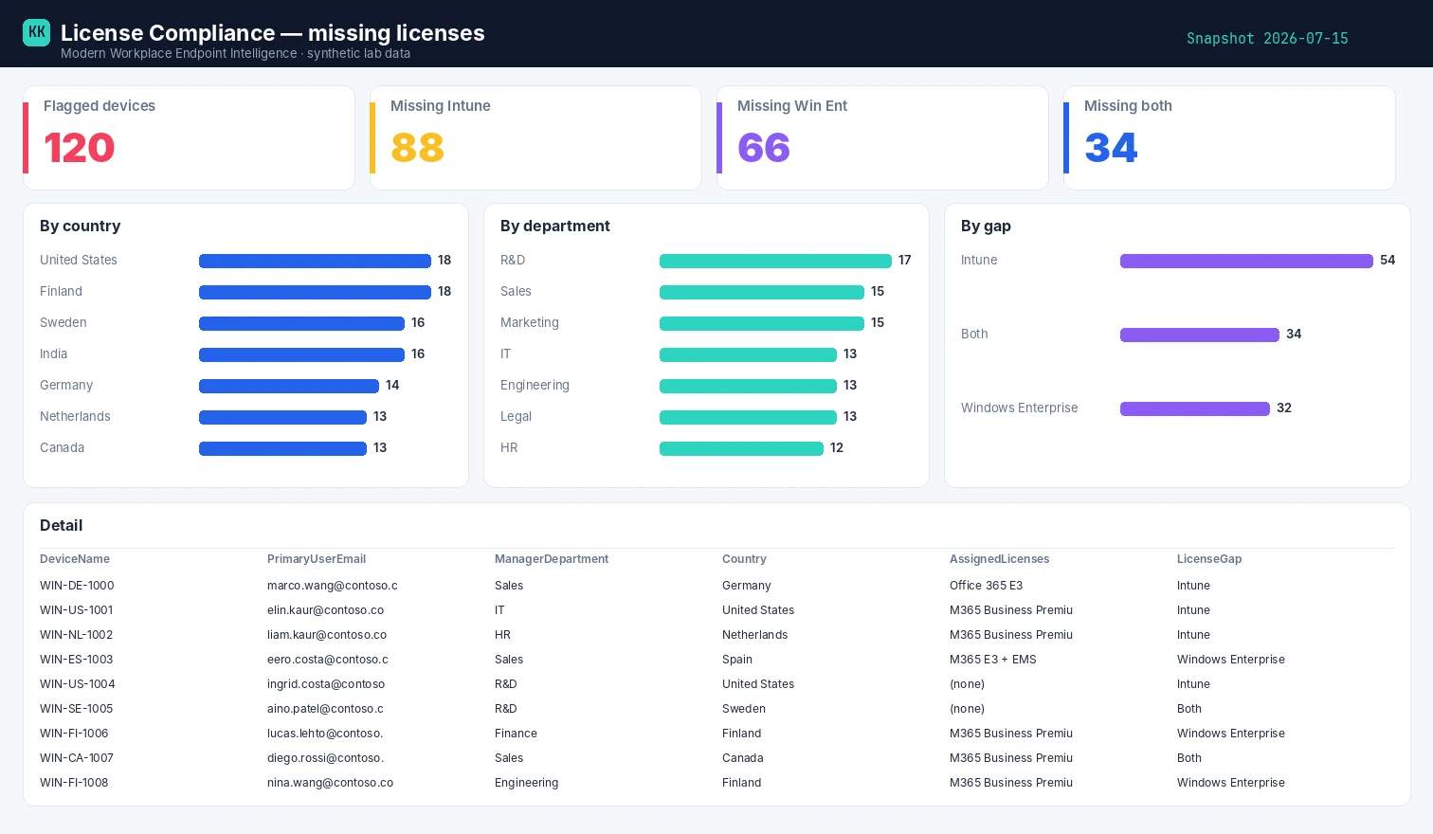This screenshot has width=1433, height=834.
Task: Click the Finance department cell in Detail
Action: [516, 734]
